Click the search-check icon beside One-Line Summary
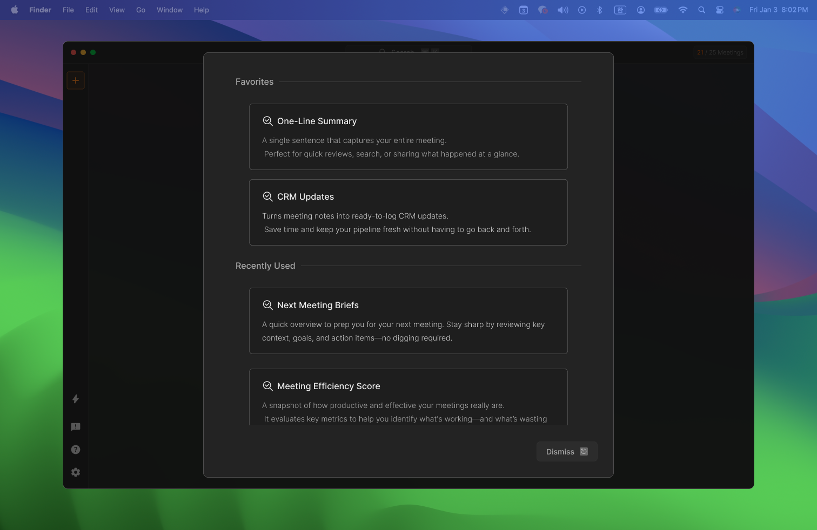This screenshot has height=530, width=817. tap(267, 121)
